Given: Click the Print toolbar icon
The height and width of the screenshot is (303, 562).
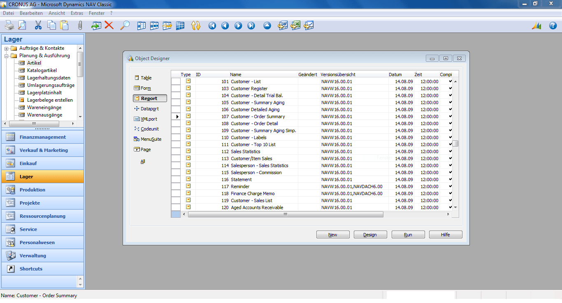Looking at the screenshot, I should point(9,26).
